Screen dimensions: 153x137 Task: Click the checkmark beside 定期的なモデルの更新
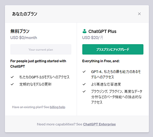click(12, 84)
